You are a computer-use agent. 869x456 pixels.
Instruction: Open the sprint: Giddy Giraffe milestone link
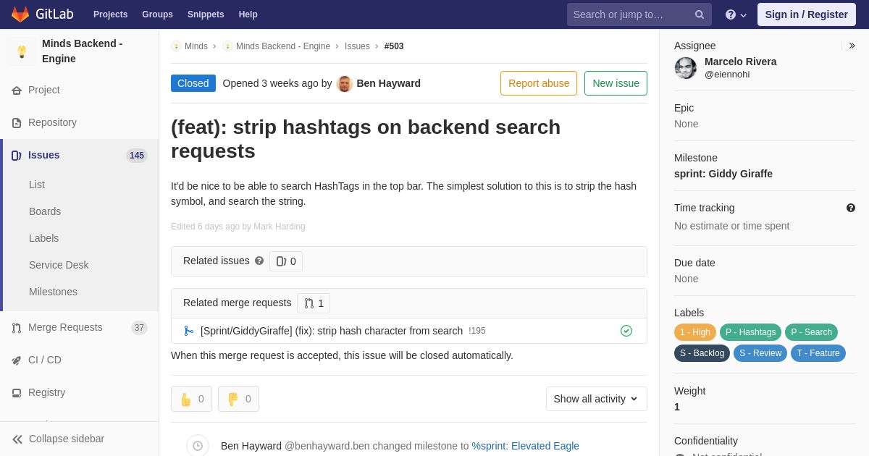(x=723, y=174)
